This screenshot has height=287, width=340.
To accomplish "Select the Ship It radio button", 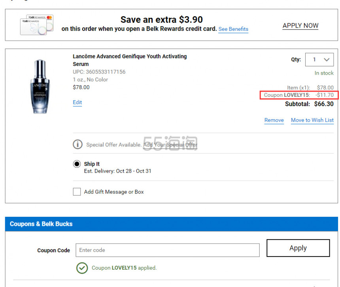I will [x=77, y=164].
